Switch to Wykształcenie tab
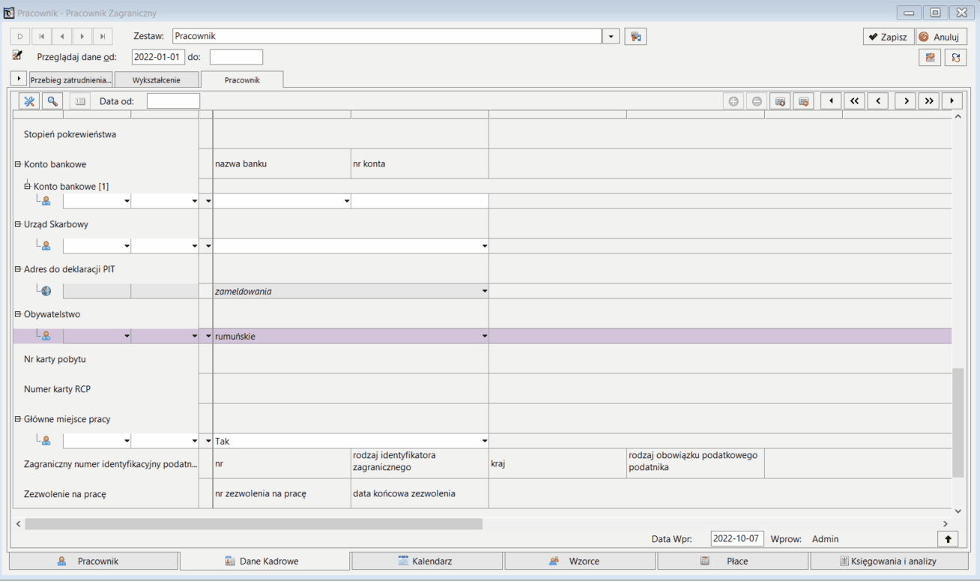 click(x=157, y=79)
